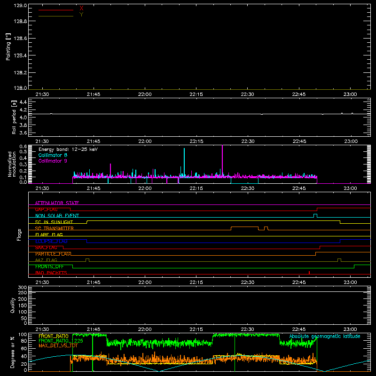Click the orange MAX_DET_VS_TOT legend label
Viewport: 376px width, 376px height.
point(58,345)
